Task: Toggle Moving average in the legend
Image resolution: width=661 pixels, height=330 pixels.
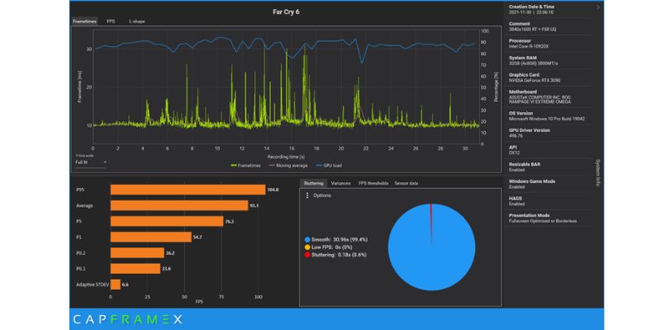Action: 288,166
